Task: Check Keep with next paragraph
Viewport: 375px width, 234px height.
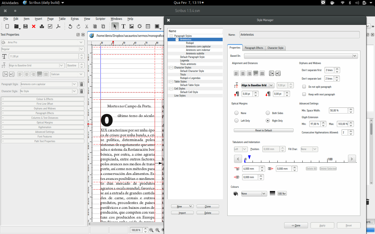Action: 304,94
